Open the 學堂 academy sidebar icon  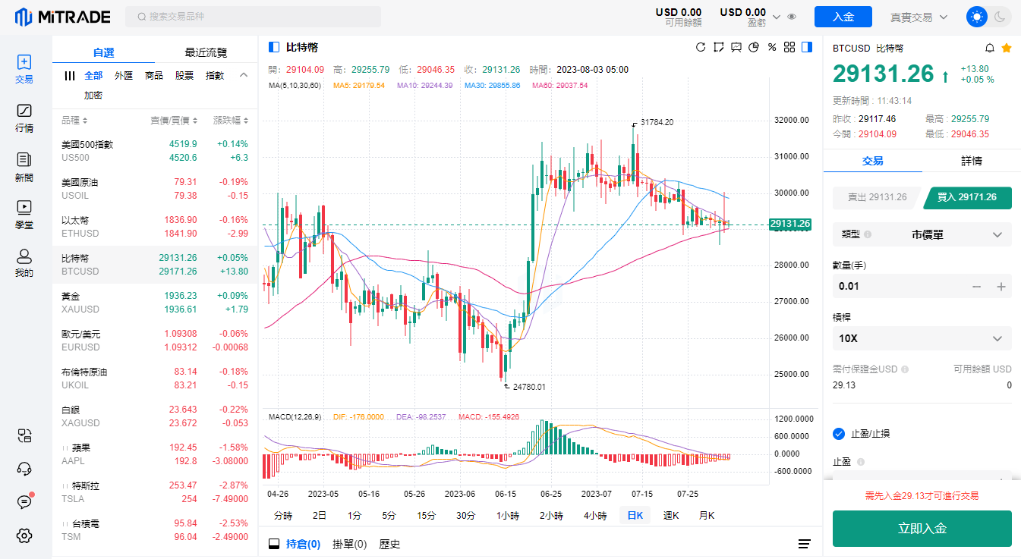[x=24, y=213]
